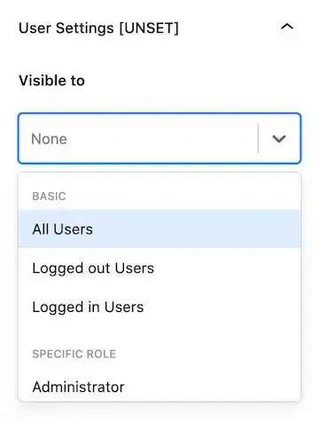319x423 pixels.
Task: Click the User Settings [UNSET] heading
Action: [x=98, y=28]
